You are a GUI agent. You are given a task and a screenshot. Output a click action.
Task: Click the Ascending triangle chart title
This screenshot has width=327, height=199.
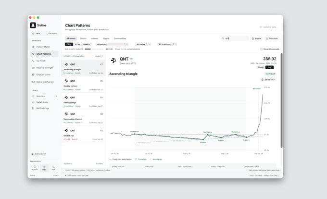(x=124, y=74)
